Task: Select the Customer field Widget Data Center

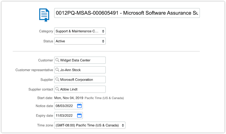Action: tap(80, 60)
